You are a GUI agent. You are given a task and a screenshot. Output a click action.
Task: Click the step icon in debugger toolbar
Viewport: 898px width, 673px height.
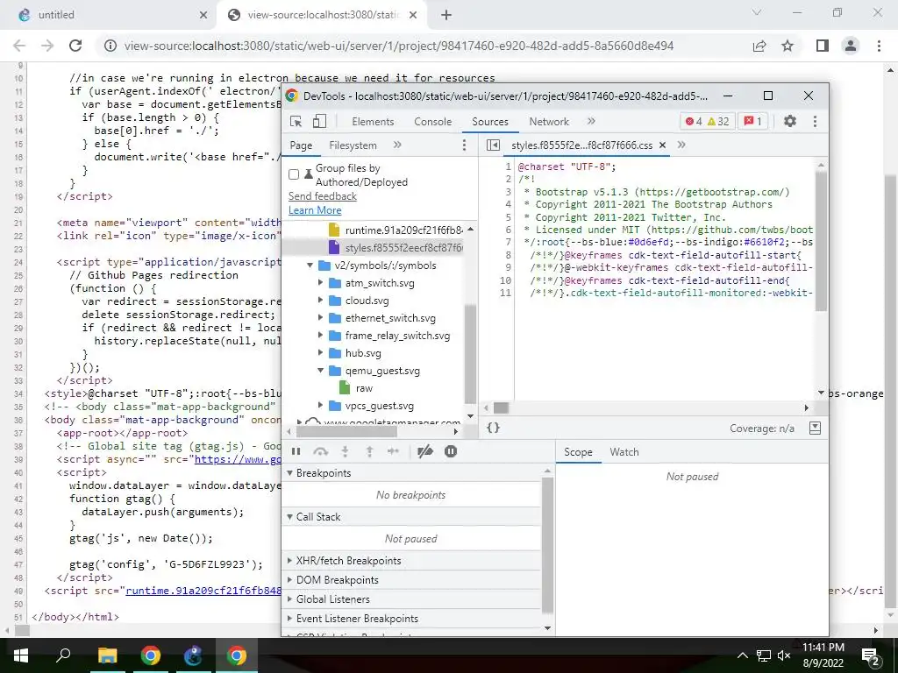[394, 451]
